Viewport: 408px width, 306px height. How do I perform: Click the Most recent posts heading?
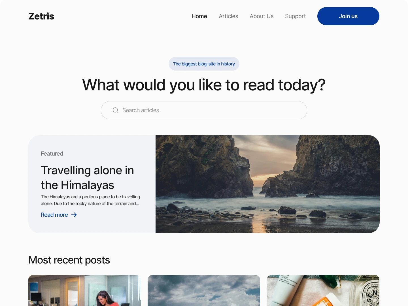pos(69,260)
